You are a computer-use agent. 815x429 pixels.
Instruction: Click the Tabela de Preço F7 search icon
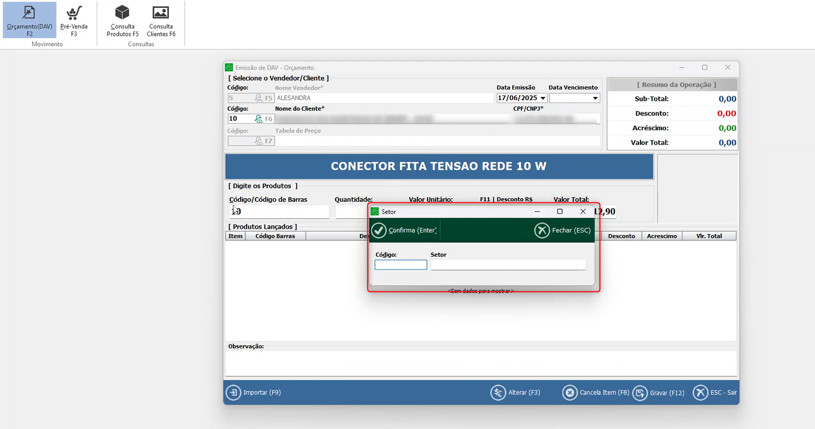point(259,141)
